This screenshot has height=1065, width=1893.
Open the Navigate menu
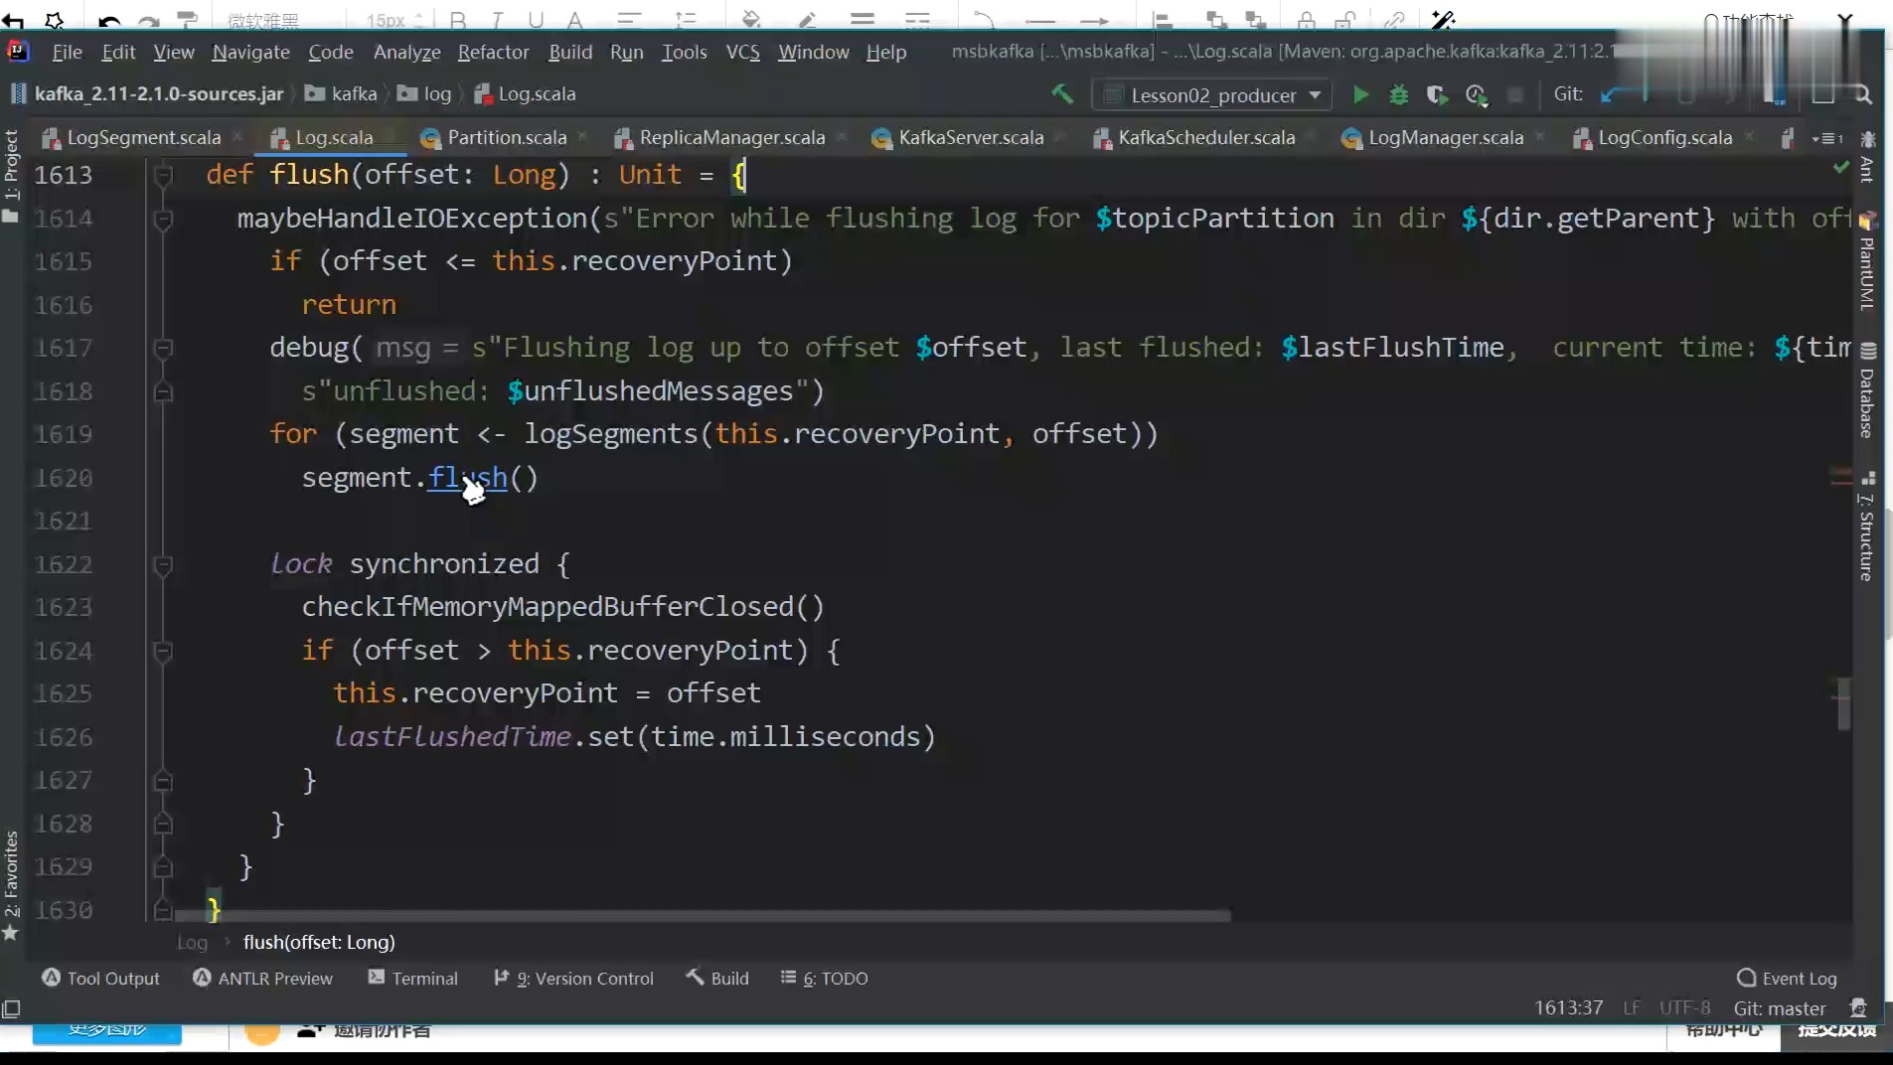point(250,52)
